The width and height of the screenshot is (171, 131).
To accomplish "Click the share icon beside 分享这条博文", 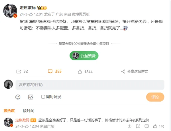I will (123, 71).
